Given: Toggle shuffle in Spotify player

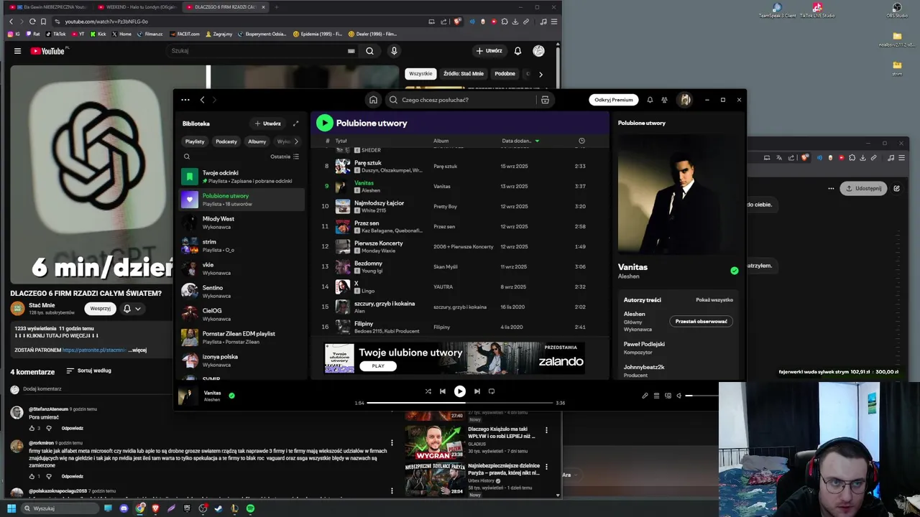Looking at the screenshot, I should click(x=428, y=391).
